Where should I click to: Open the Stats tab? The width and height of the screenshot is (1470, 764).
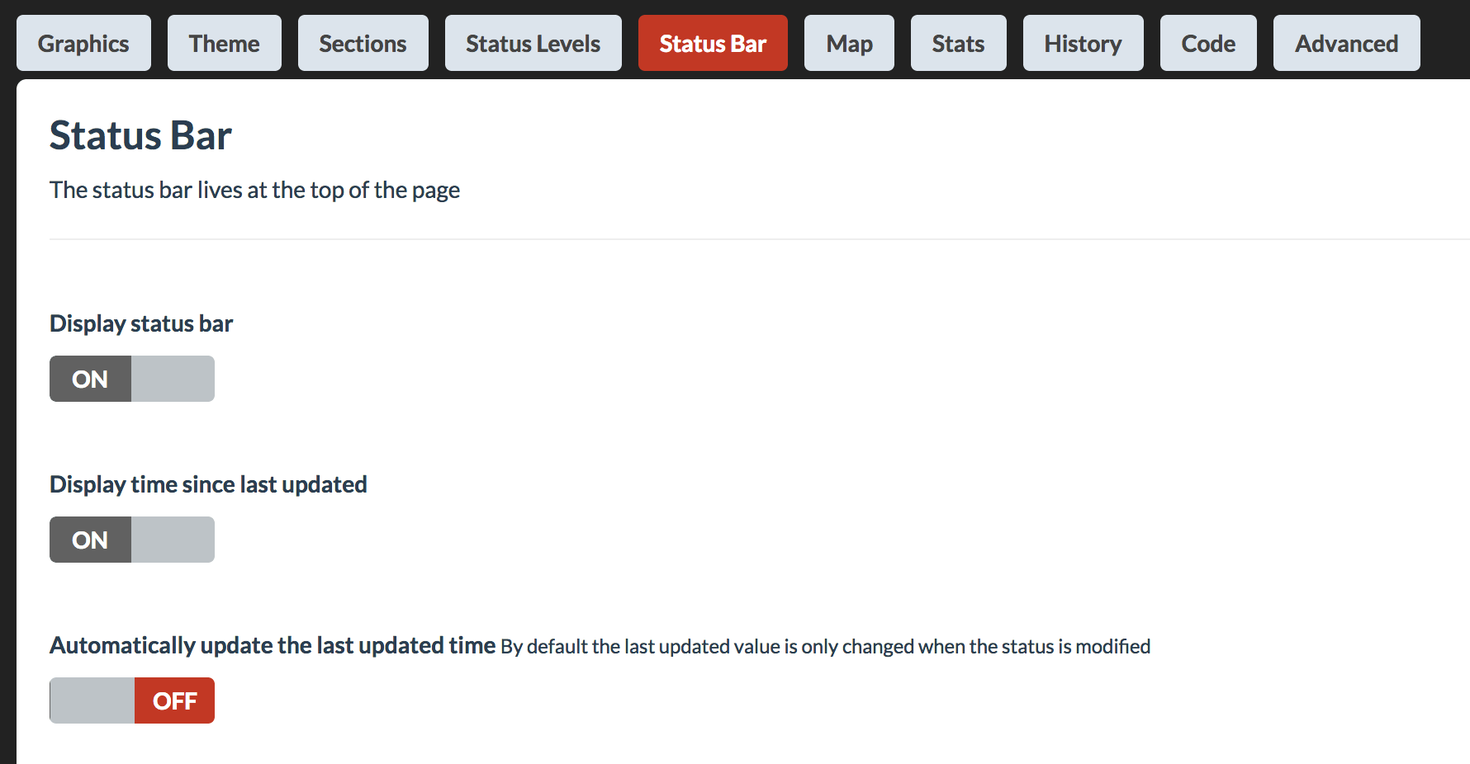(958, 43)
